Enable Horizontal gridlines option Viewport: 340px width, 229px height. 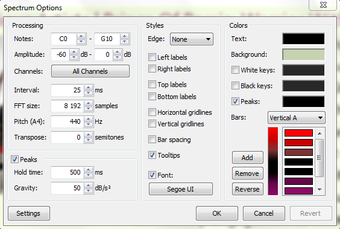click(152, 112)
